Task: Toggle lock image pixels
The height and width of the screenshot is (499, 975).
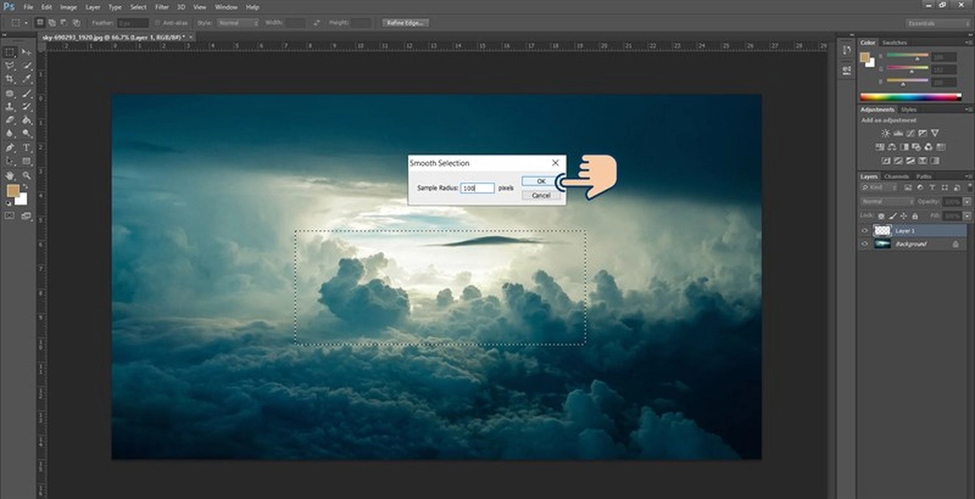Action: pos(892,216)
